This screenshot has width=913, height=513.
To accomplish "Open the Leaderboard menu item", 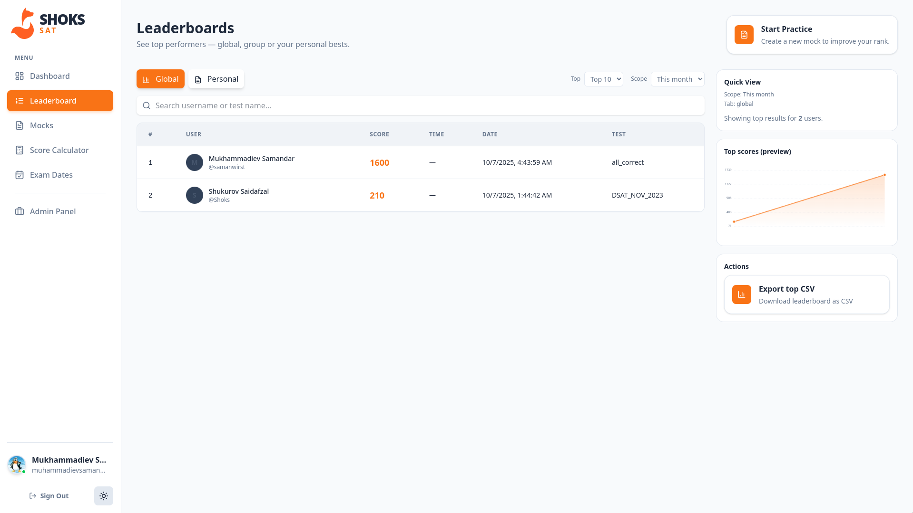I will pyautogui.click(x=60, y=101).
